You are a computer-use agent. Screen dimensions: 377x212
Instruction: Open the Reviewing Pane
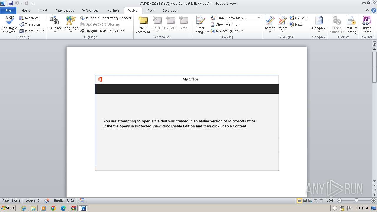pyautogui.click(x=225, y=31)
